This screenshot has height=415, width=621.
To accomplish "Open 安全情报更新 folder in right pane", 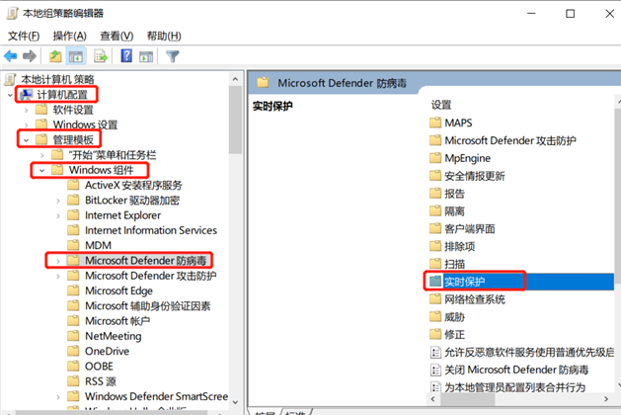I will pos(475,176).
